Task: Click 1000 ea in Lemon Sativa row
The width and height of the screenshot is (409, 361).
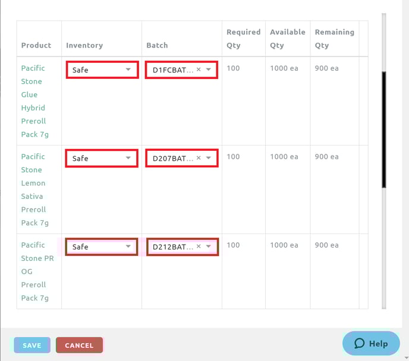Action: pos(284,157)
